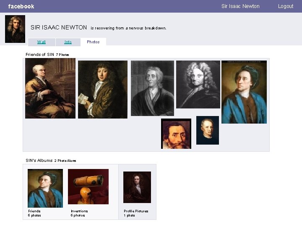The height and width of the screenshot is (227, 302).
Task: Select the Photos tab
Action: 93,42
